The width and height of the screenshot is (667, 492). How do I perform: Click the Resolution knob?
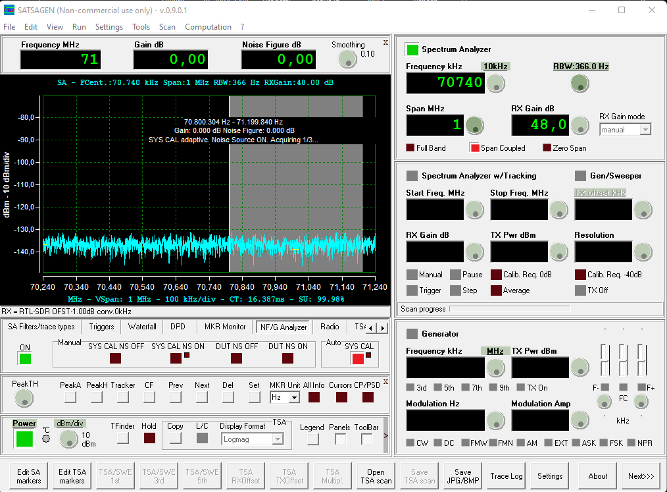[x=643, y=252]
